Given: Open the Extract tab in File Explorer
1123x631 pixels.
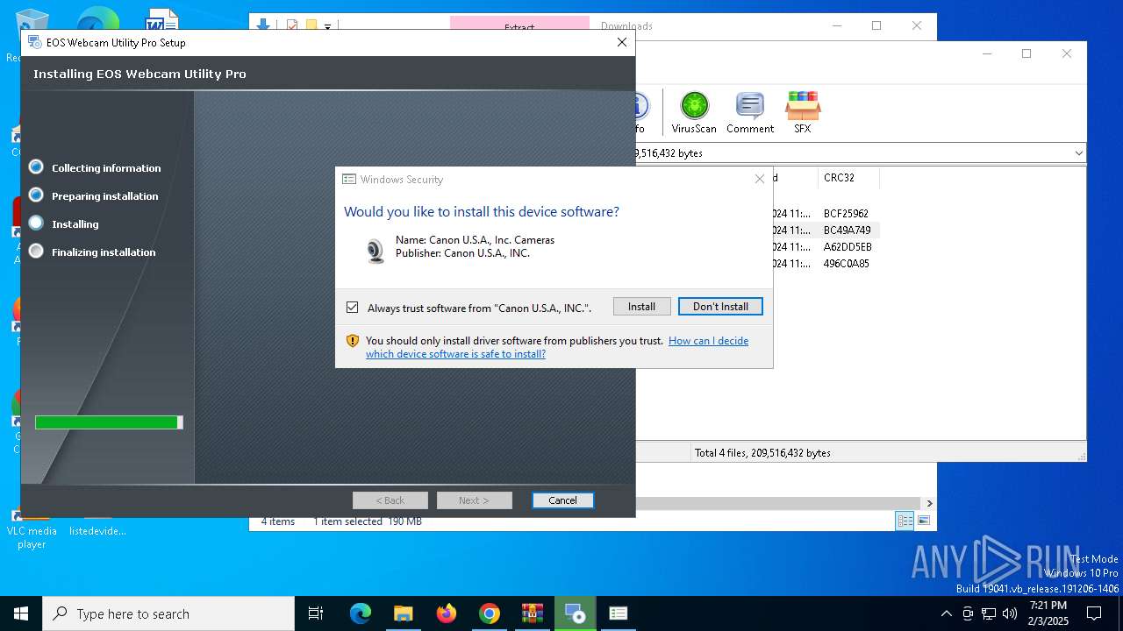Looking at the screenshot, I should coord(519,27).
